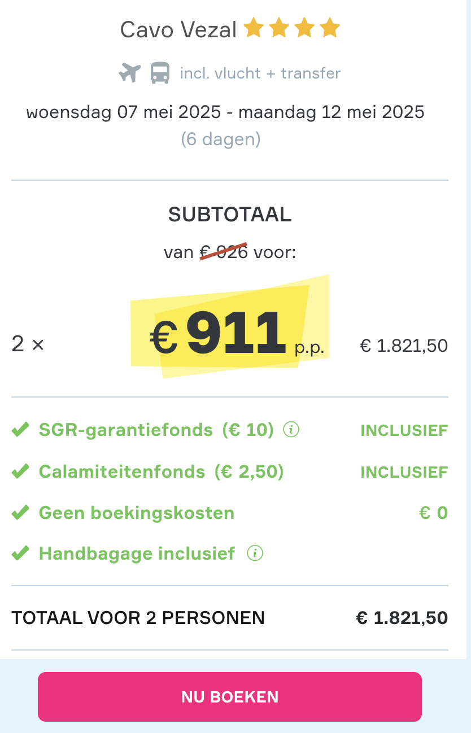
Task: Click the (6 dagen) duration text
Action: point(221,139)
